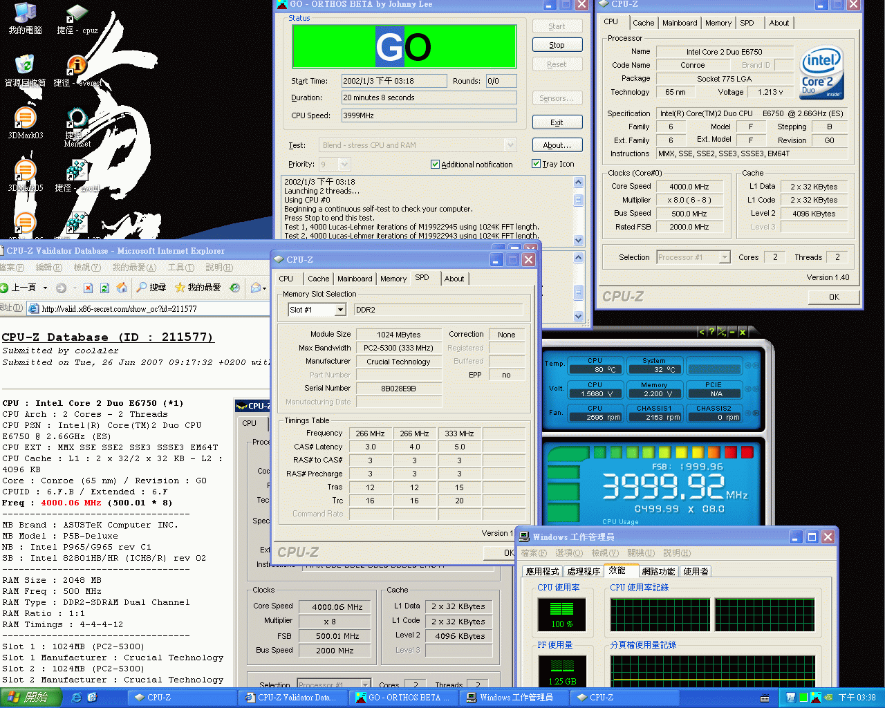Image resolution: width=885 pixels, height=708 pixels.
Task: Click the Stop button in ORTHOS
Action: [557, 45]
